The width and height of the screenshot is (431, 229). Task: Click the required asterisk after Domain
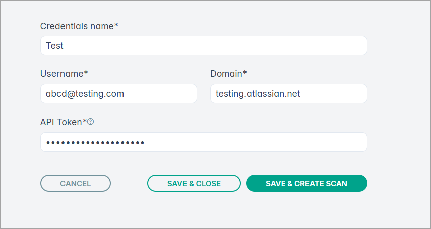pyautogui.click(x=245, y=73)
